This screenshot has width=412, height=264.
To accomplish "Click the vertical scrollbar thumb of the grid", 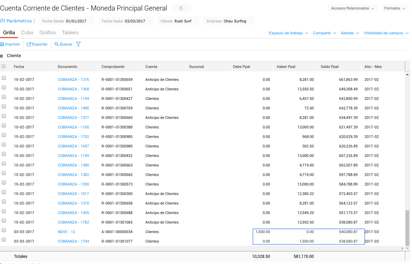I will [x=408, y=228].
